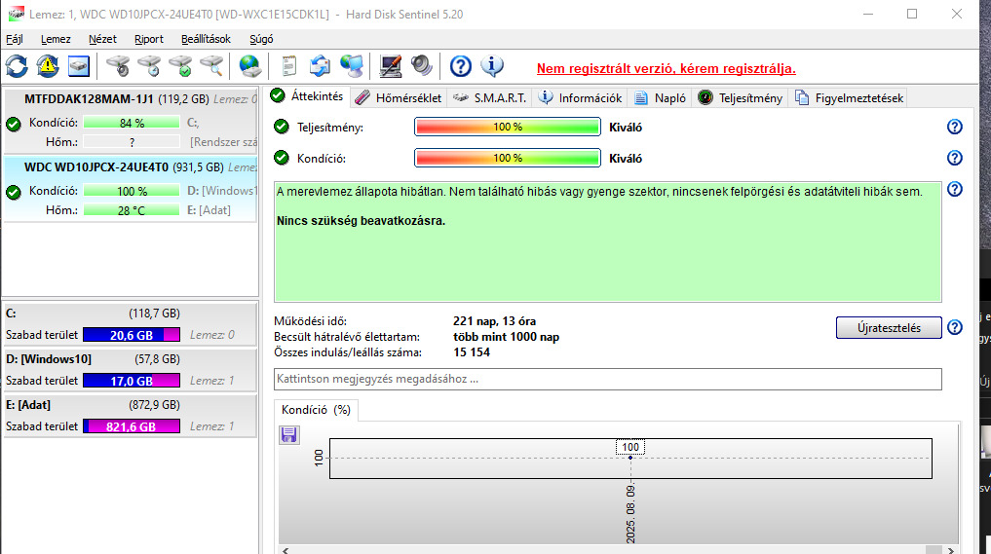Select the Kondíció (%) graph tab
Viewport: 991px width, 554px height.
tap(316, 410)
